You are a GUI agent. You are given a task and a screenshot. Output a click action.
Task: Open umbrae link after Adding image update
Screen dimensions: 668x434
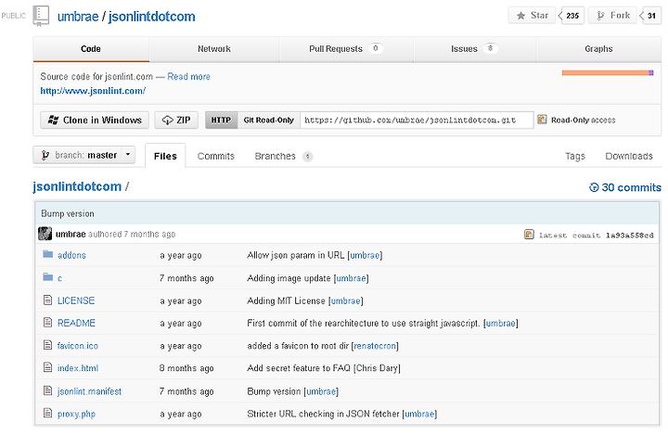coord(351,278)
